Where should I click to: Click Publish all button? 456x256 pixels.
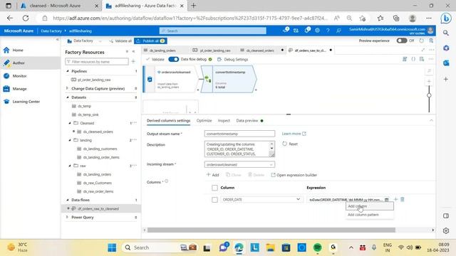tap(150, 41)
